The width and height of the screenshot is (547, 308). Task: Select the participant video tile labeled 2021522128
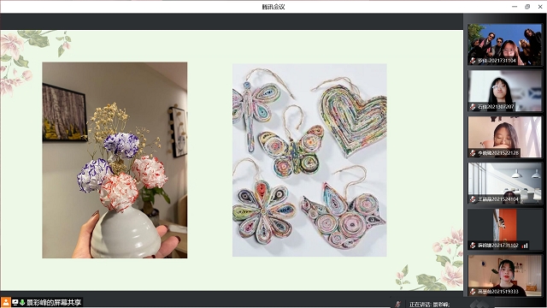pos(505,137)
